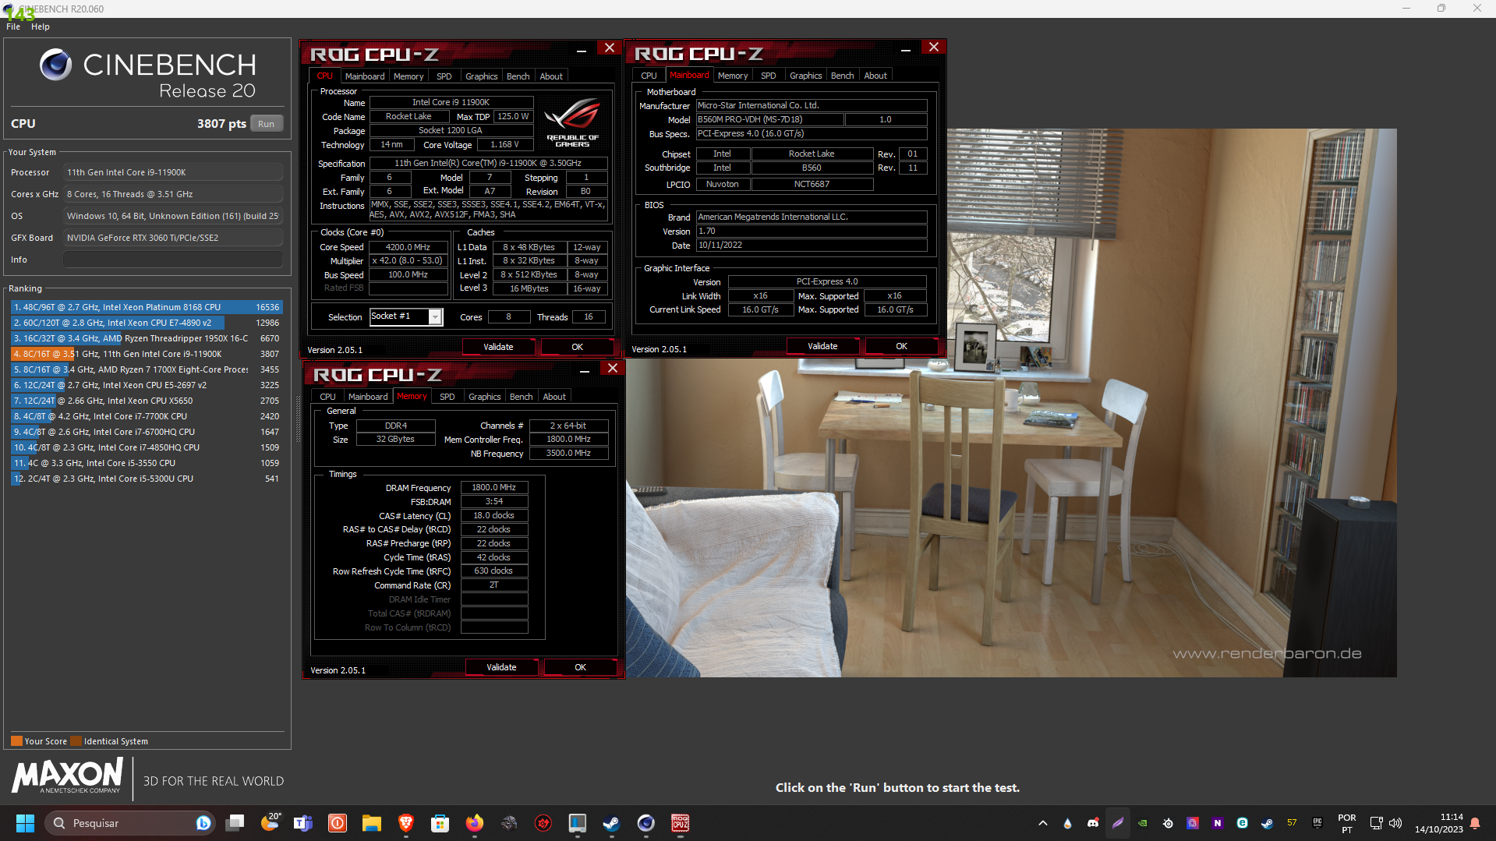Screen dimensions: 1496x841
Task: Open notifications bell icon
Action: tap(1475, 823)
